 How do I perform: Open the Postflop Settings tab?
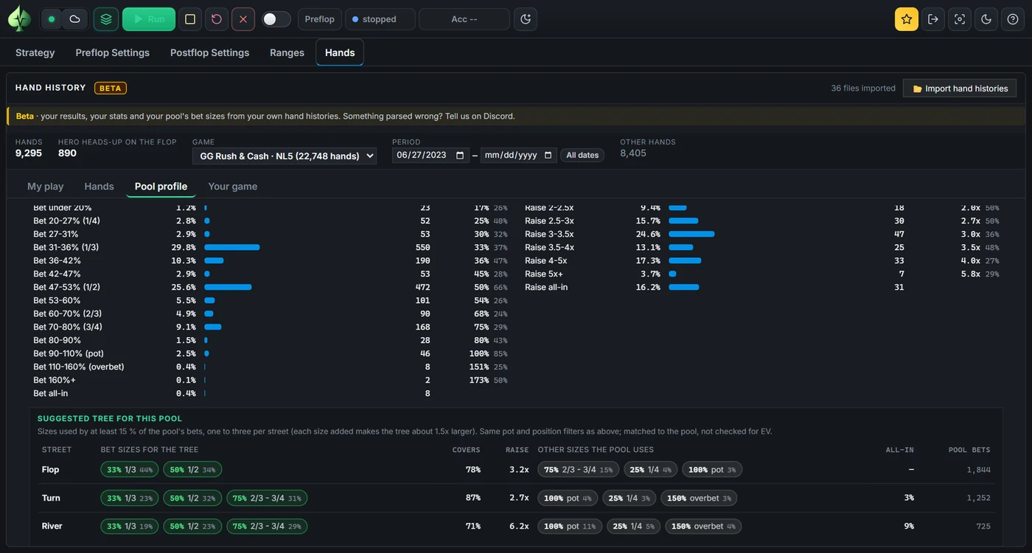pos(210,52)
